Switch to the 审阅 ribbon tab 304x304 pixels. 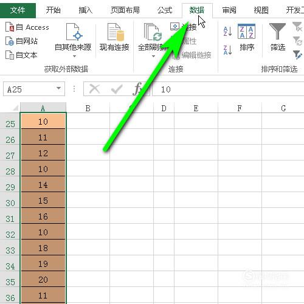click(x=229, y=10)
